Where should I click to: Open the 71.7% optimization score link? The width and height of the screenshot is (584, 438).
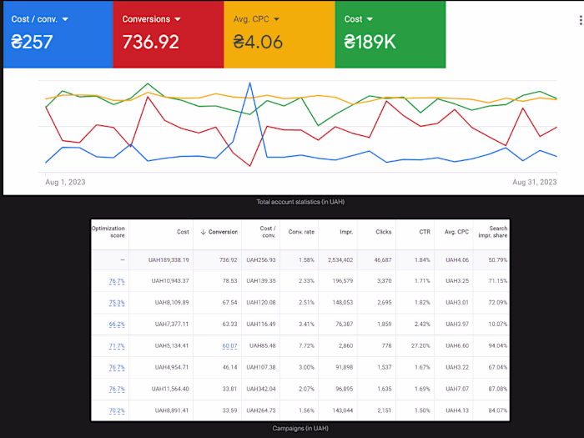click(x=117, y=346)
